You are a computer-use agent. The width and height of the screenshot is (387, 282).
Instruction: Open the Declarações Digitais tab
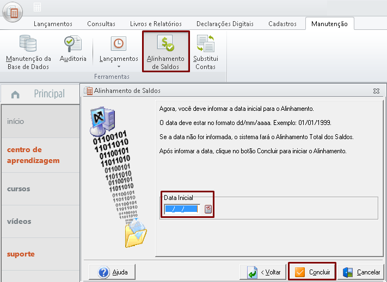225,24
